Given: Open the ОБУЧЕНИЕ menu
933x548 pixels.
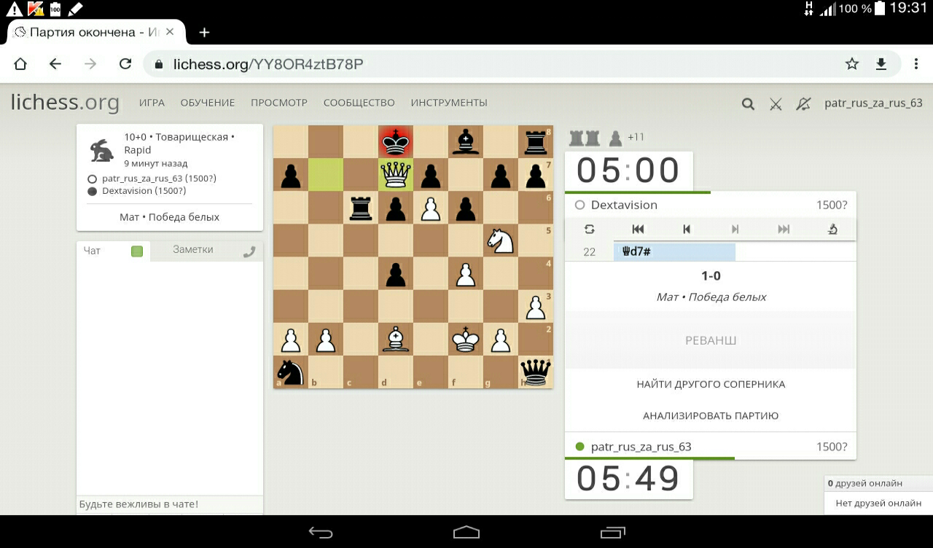Looking at the screenshot, I should tap(208, 103).
